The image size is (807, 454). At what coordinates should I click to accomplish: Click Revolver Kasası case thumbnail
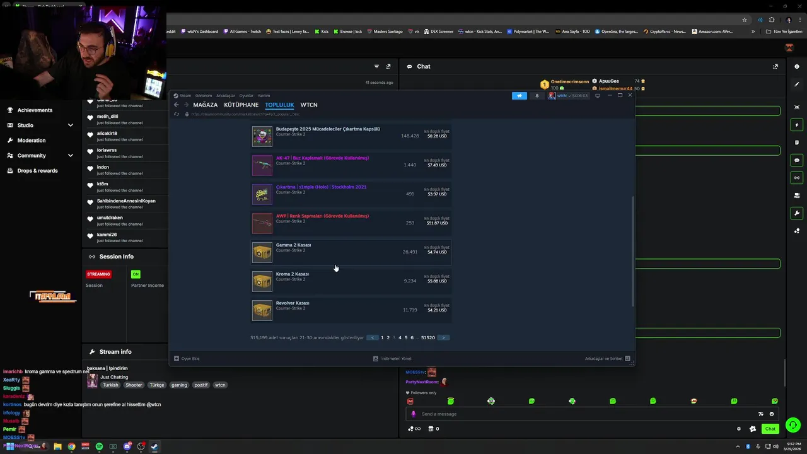[262, 310]
